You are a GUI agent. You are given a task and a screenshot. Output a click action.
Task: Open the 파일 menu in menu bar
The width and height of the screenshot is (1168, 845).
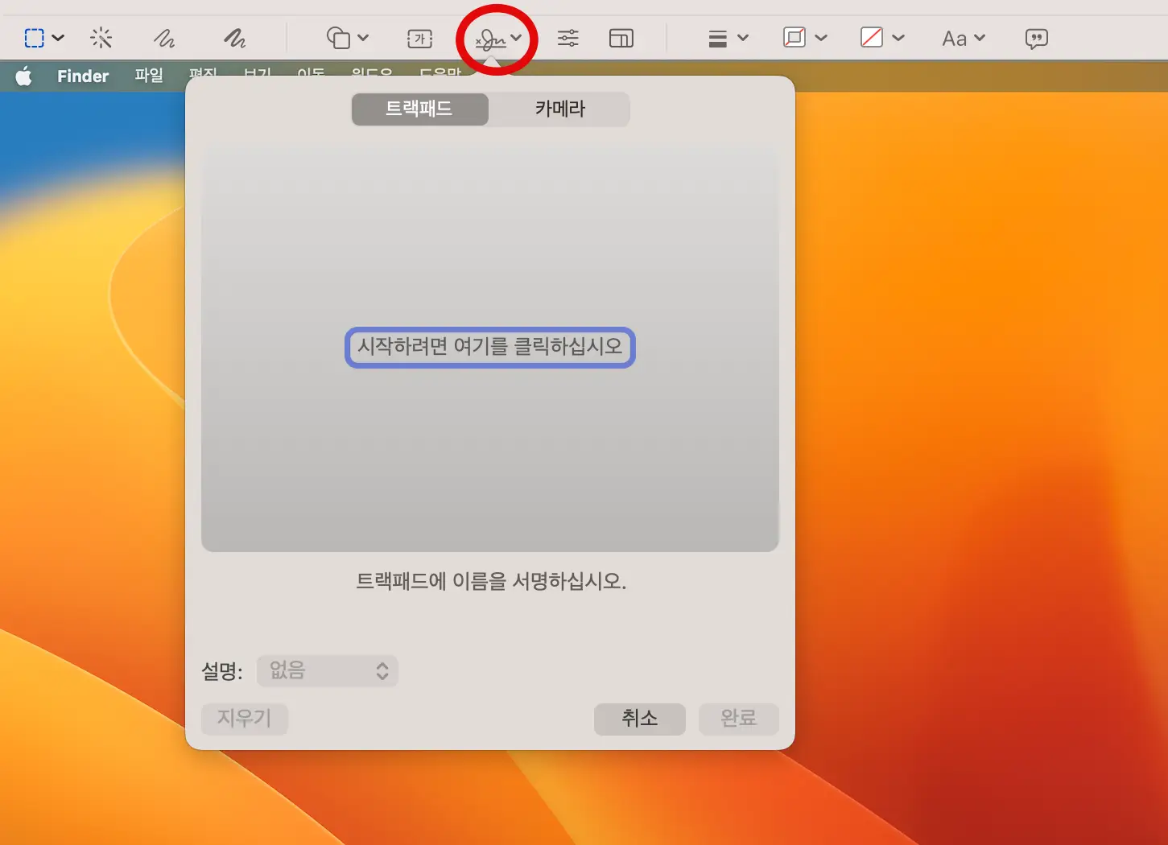149,76
